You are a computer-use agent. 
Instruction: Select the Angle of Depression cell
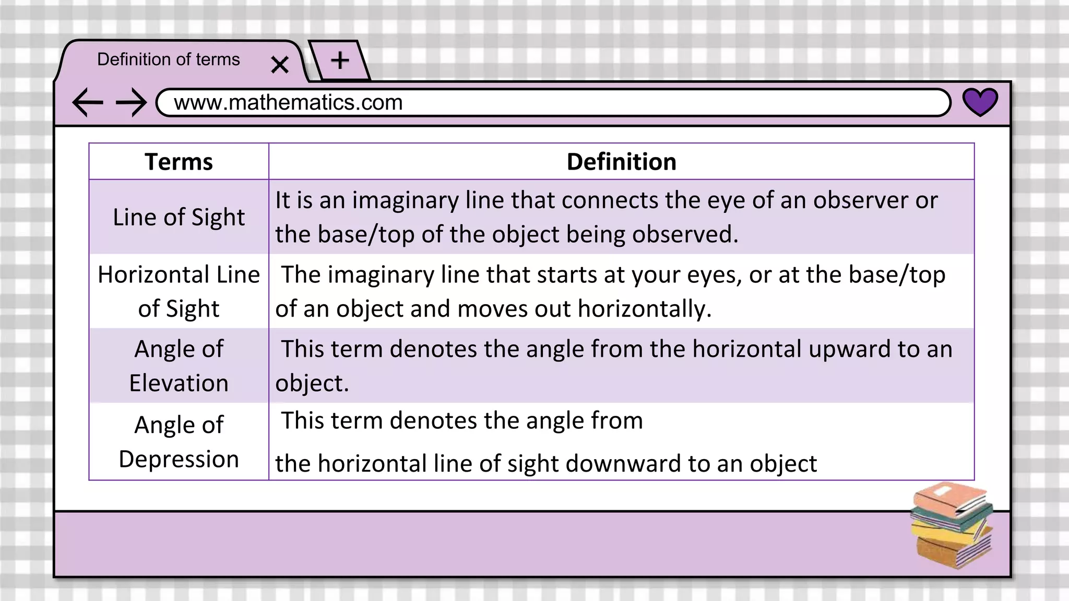coord(179,441)
